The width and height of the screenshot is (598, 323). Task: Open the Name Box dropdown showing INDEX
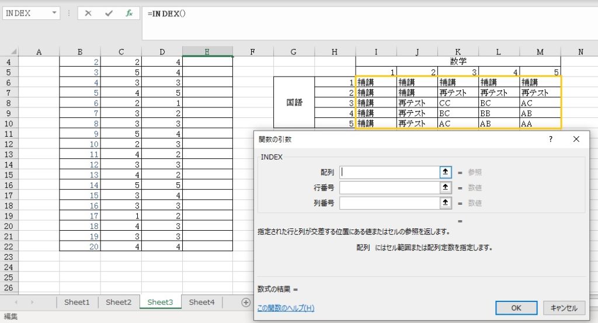click(x=54, y=13)
